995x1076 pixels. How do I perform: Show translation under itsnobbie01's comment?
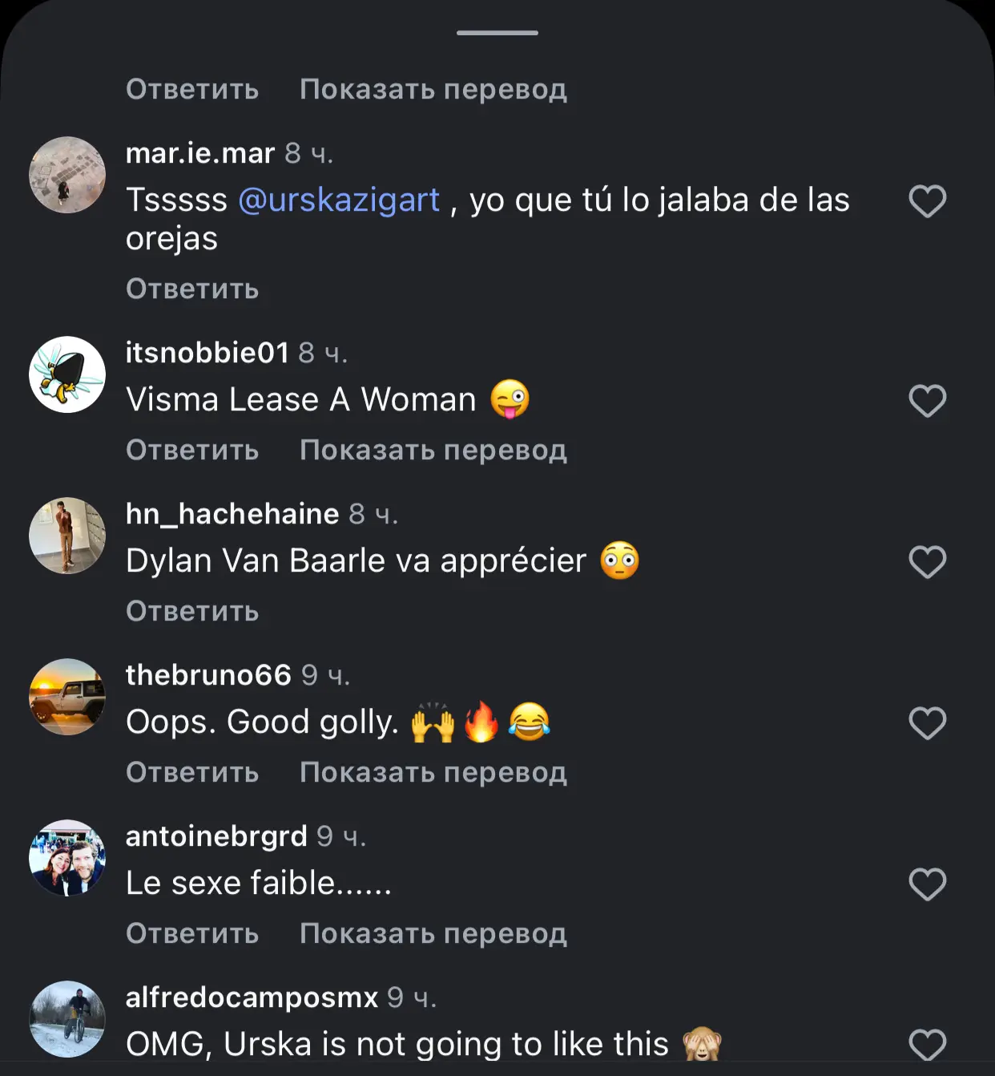tap(433, 450)
